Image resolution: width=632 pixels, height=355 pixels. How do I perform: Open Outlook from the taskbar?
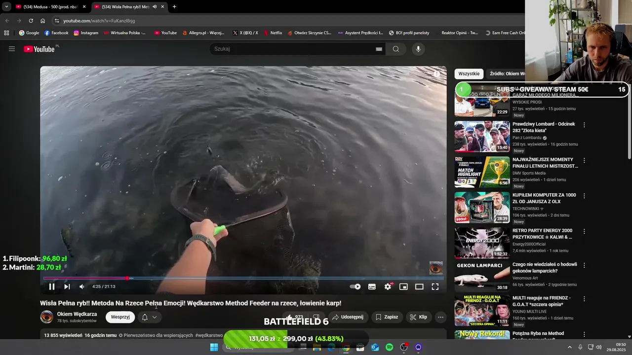[375, 347]
